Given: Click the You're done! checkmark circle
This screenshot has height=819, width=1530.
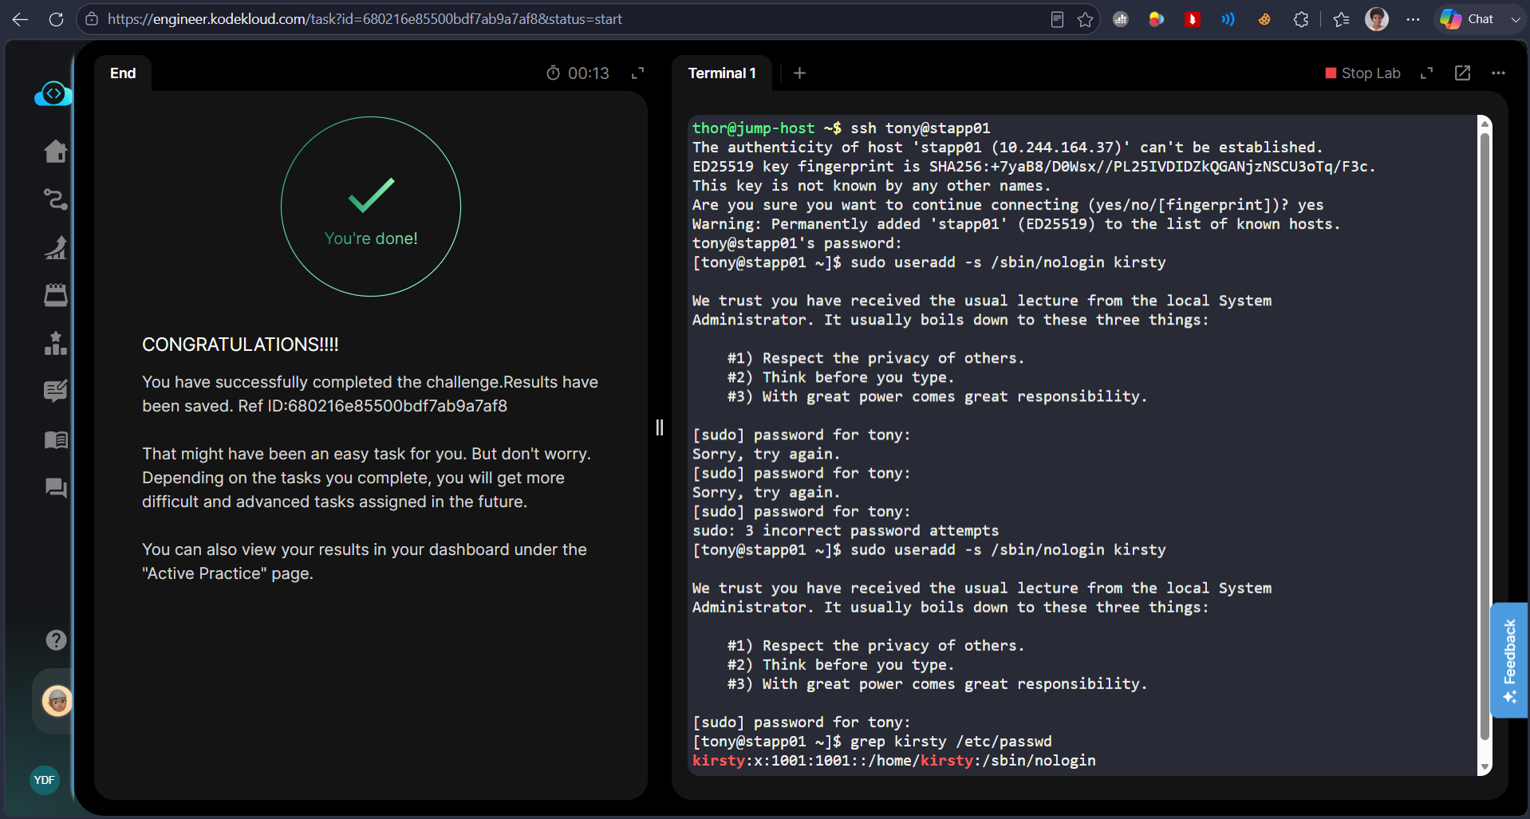Looking at the screenshot, I should (371, 207).
